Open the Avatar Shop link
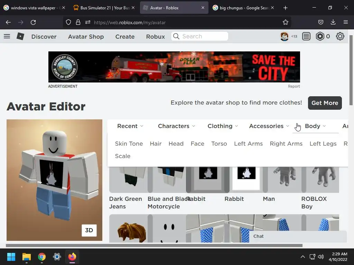The image size is (354, 265). (86, 37)
